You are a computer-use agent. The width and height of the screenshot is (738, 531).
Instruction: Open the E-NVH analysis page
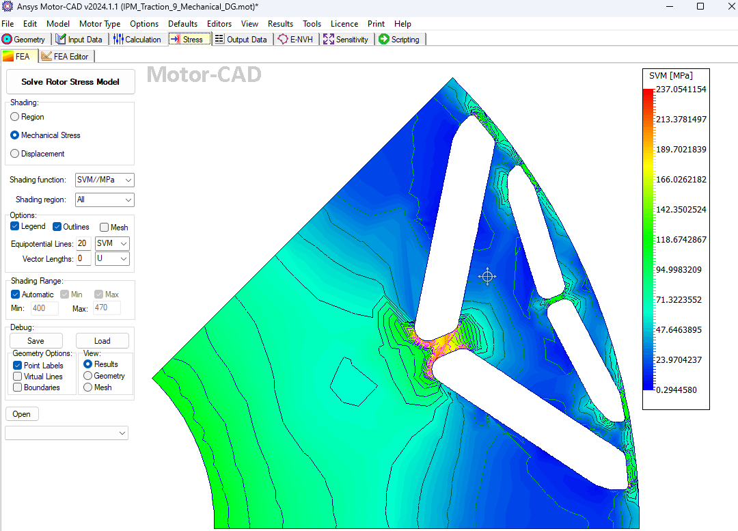[x=295, y=40]
